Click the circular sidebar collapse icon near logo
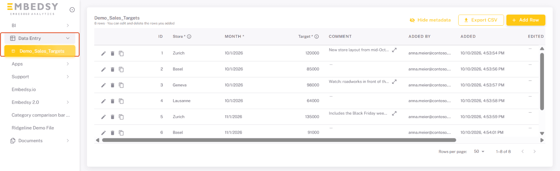Screen dimensions: 560x171 tap(72, 10)
